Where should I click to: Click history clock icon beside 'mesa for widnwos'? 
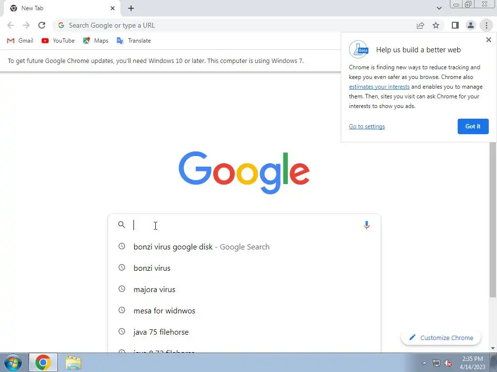point(122,310)
